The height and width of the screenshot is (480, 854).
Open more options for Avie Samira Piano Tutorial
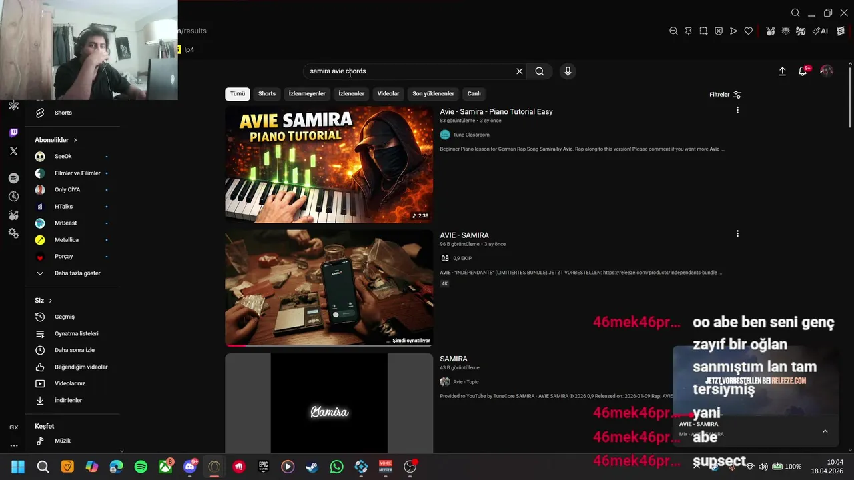pyautogui.click(x=737, y=110)
